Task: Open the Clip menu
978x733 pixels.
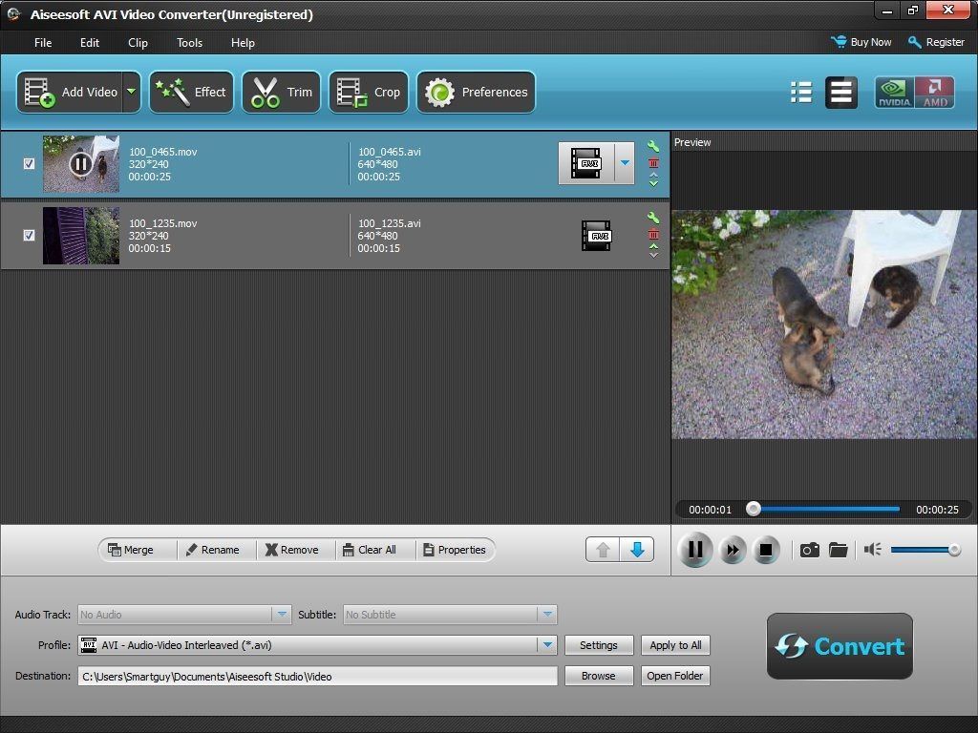Action: pos(138,42)
